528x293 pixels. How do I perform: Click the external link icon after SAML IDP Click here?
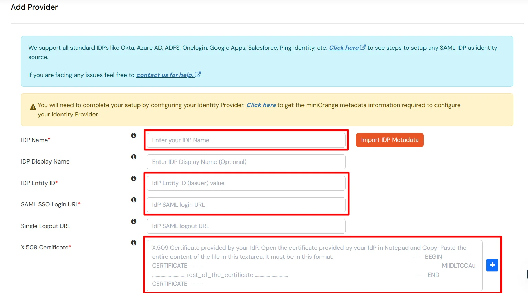coord(363,47)
